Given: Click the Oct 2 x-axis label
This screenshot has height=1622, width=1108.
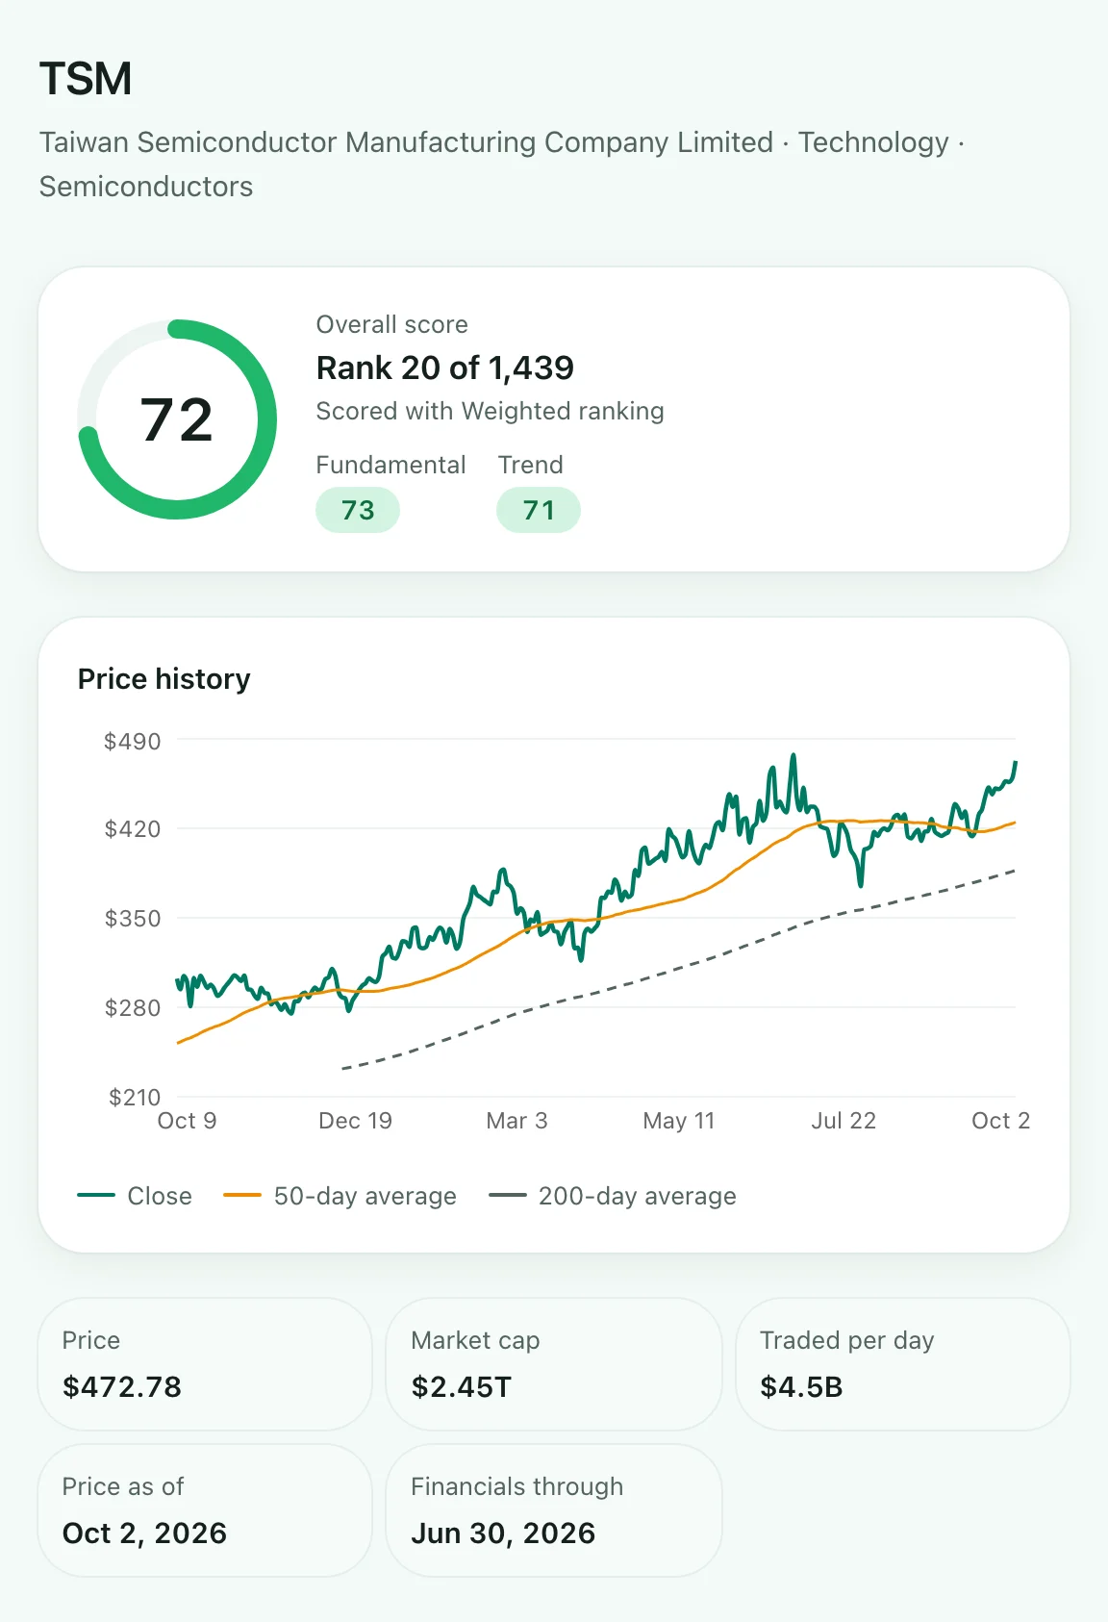Looking at the screenshot, I should [x=1001, y=1121].
